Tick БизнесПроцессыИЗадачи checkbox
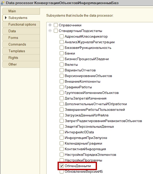153x174 pixels. (x=62, y=59)
